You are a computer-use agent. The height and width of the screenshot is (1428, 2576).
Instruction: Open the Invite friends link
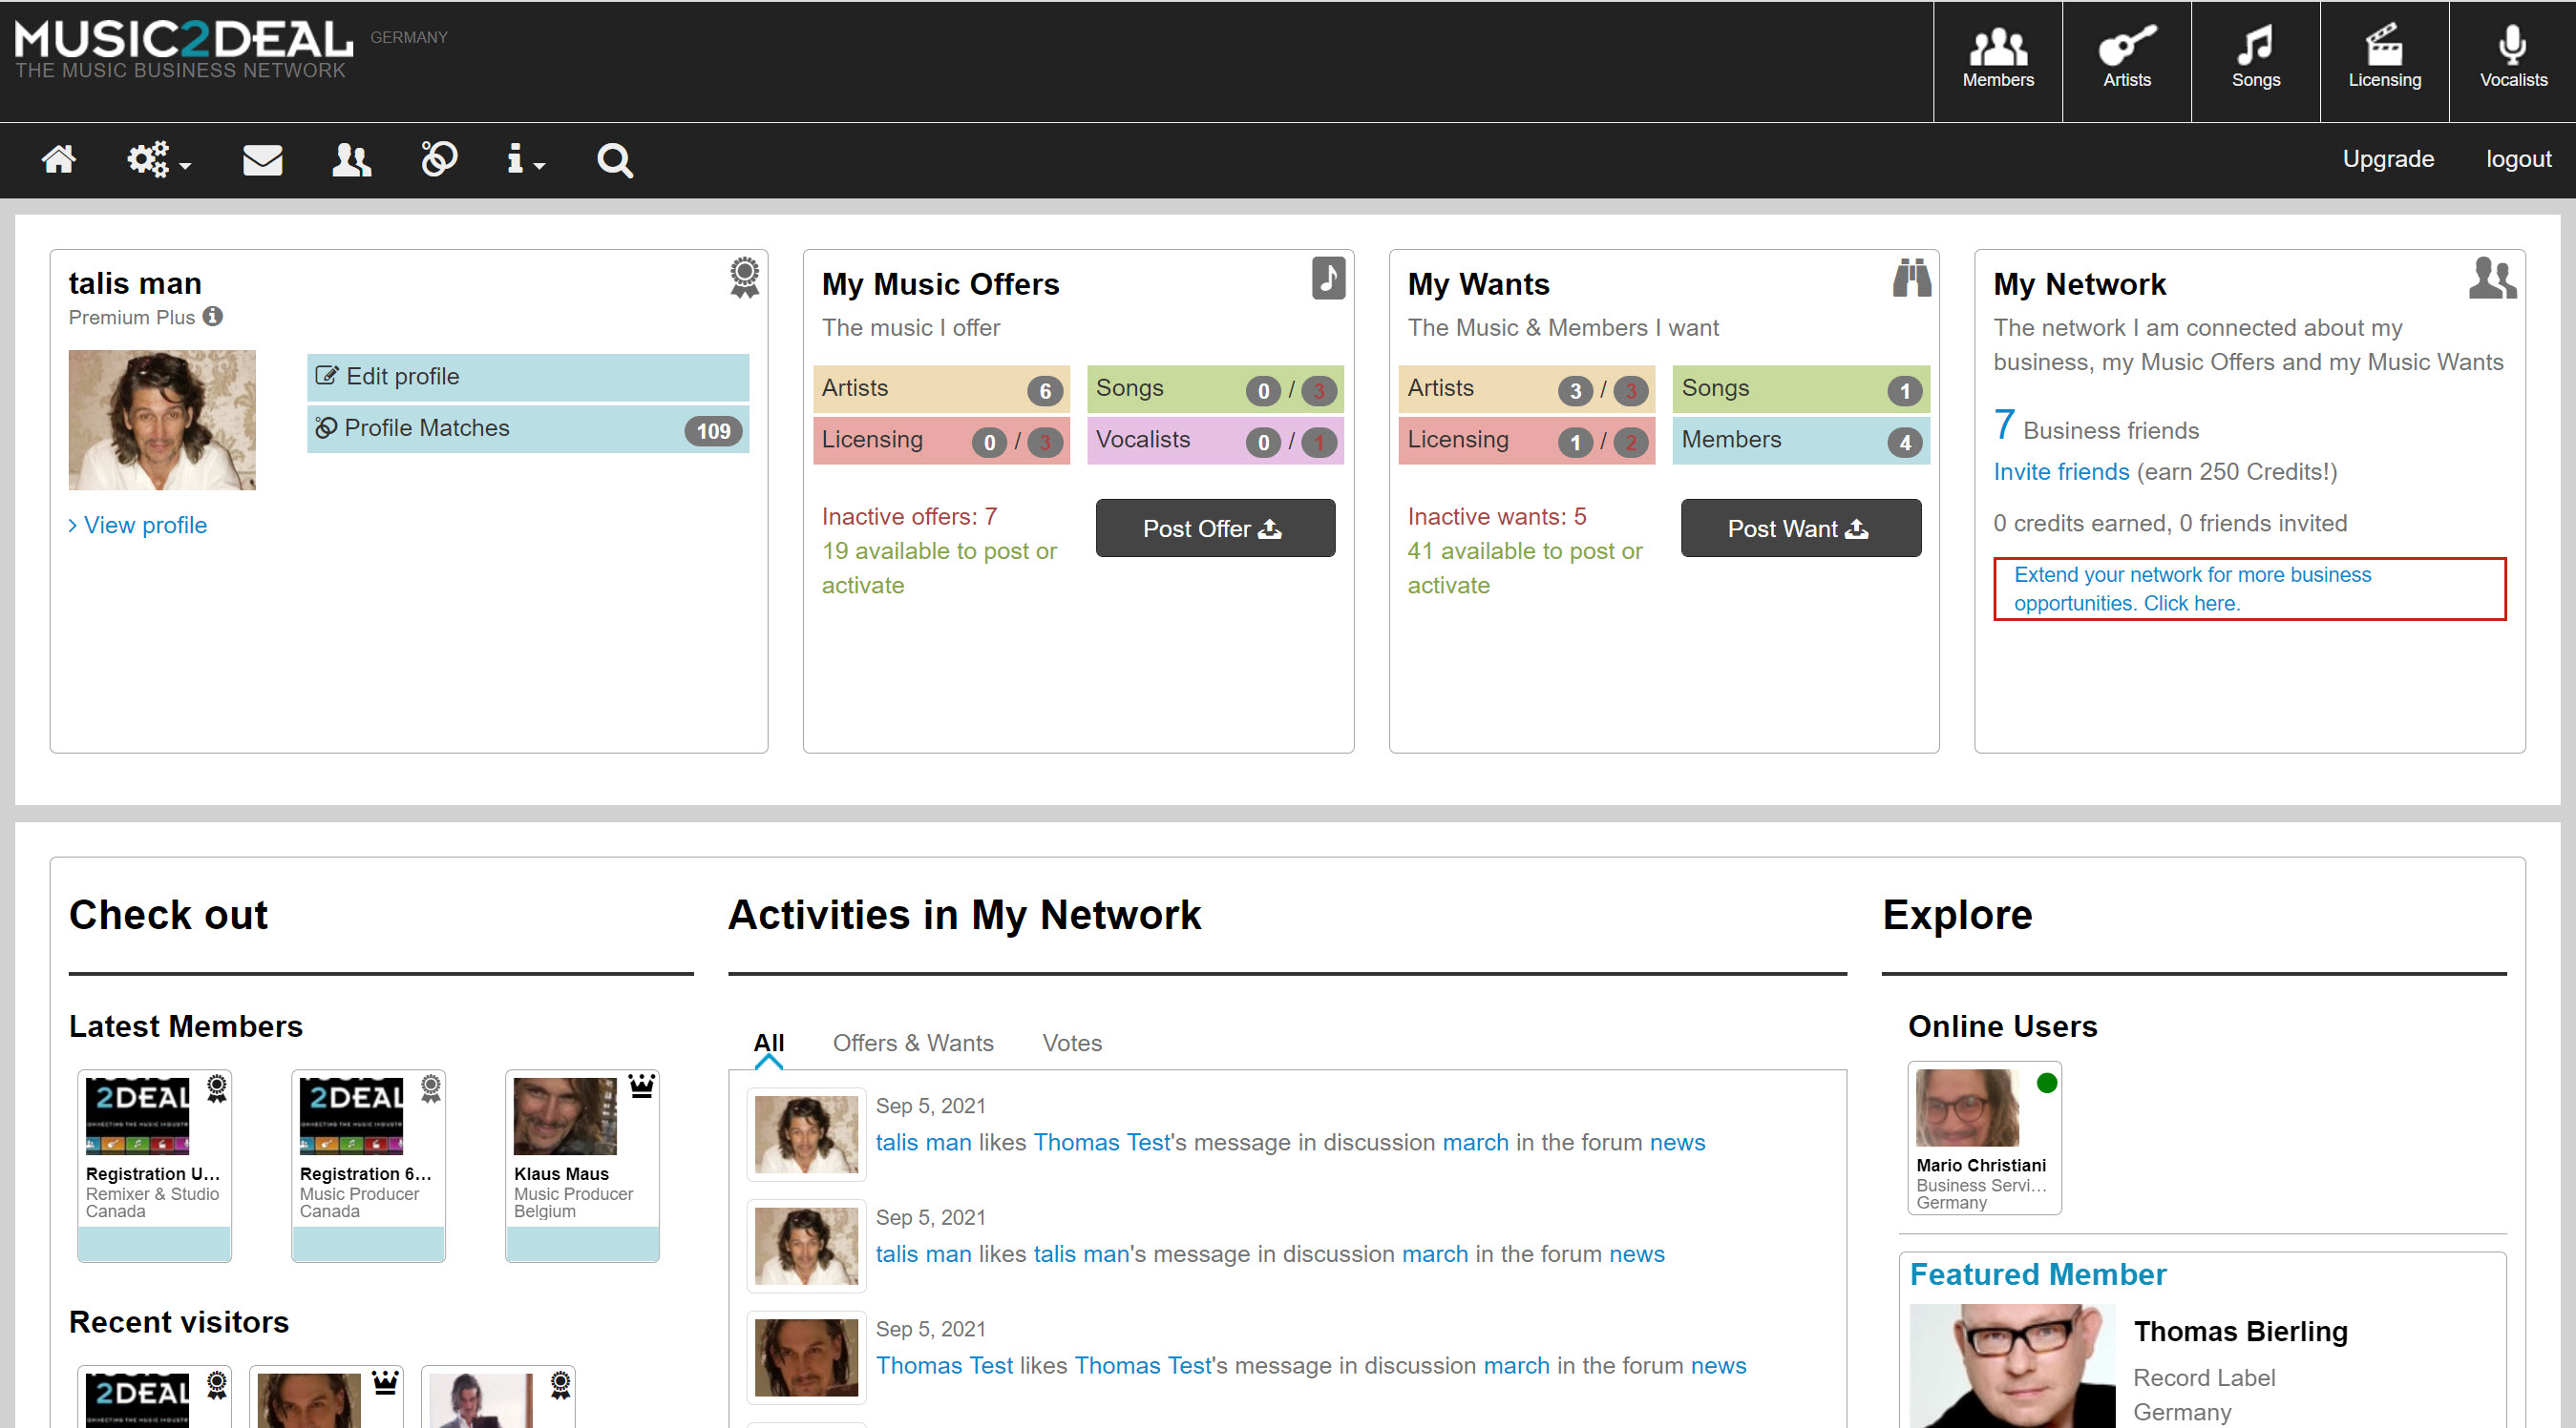pyautogui.click(x=2061, y=471)
